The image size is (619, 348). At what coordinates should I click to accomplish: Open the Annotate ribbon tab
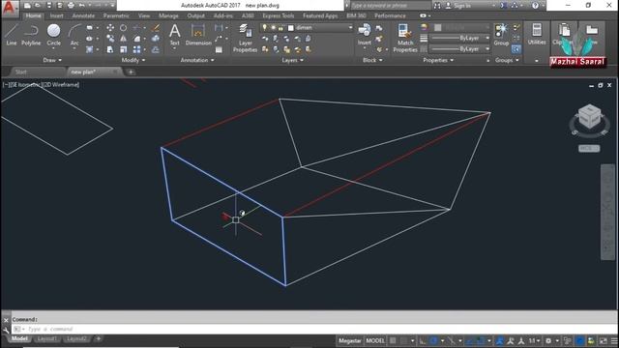[x=83, y=15]
